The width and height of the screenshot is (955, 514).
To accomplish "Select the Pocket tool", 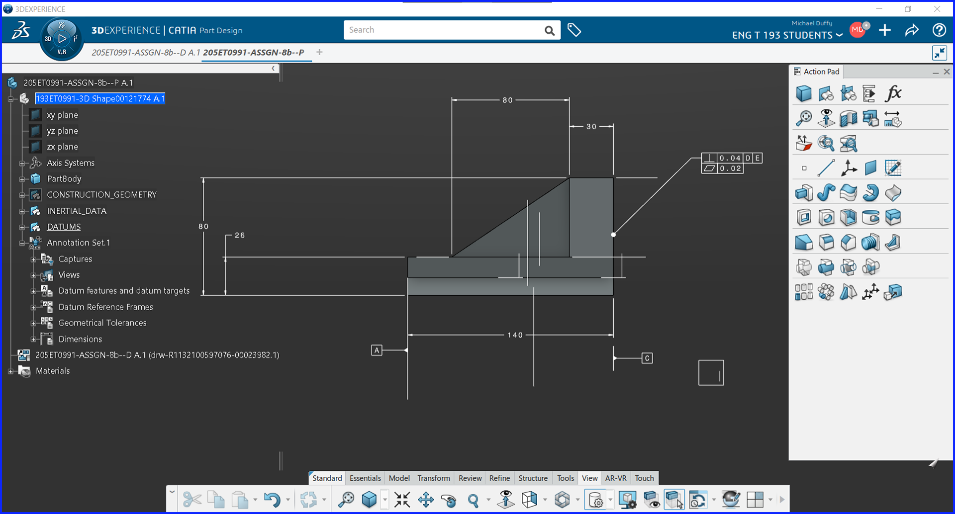I will click(803, 217).
